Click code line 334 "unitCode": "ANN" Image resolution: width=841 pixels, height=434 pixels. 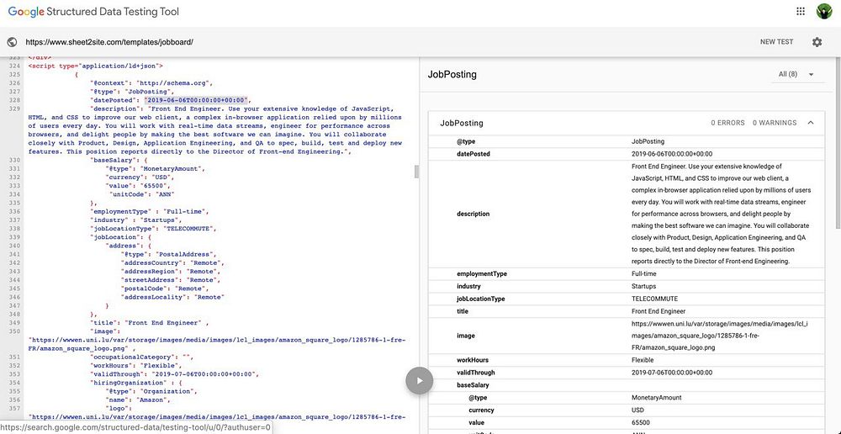pyautogui.click(x=142, y=194)
